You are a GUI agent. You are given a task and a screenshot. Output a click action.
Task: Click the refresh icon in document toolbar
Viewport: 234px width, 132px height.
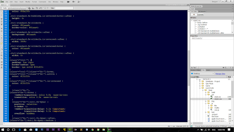[x=48, y=8]
